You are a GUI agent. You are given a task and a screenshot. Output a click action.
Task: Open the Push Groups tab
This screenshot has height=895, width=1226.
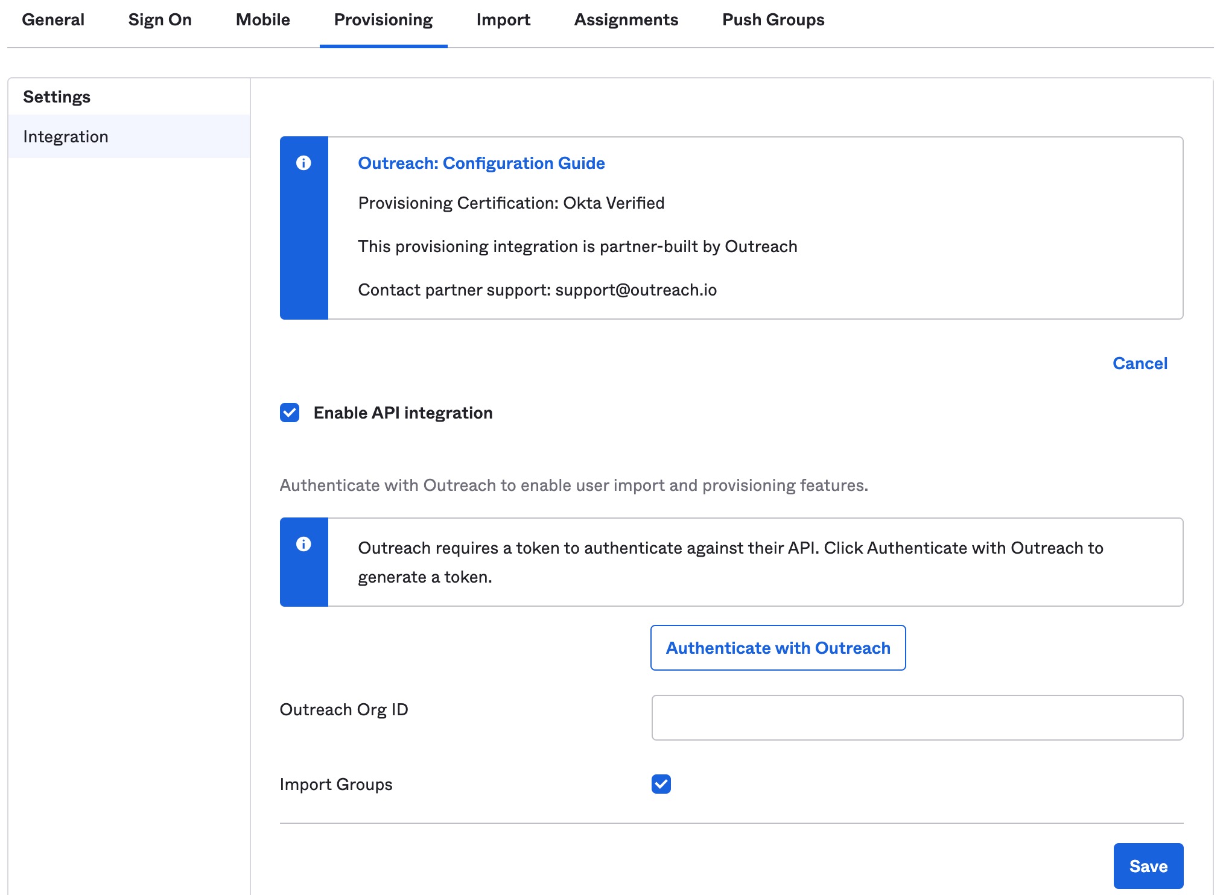coord(773,20)
